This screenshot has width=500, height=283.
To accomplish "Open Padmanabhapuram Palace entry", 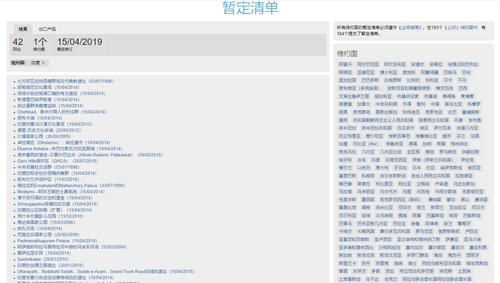I will 43,241.
